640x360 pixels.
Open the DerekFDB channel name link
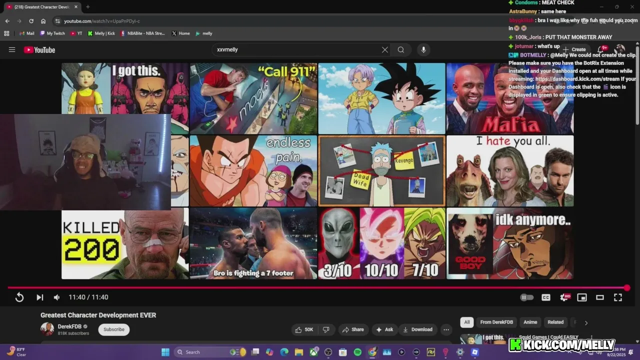[x=69, y=326]
